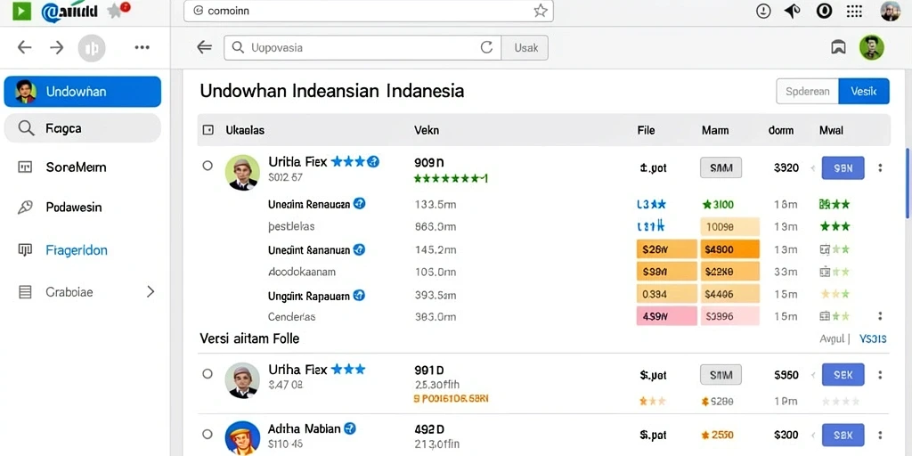Image resolution: width=912 pixels, height=456 pixels.
Task: Click the verified badge next to Ungdirk Rapauem
Action: 360,296
